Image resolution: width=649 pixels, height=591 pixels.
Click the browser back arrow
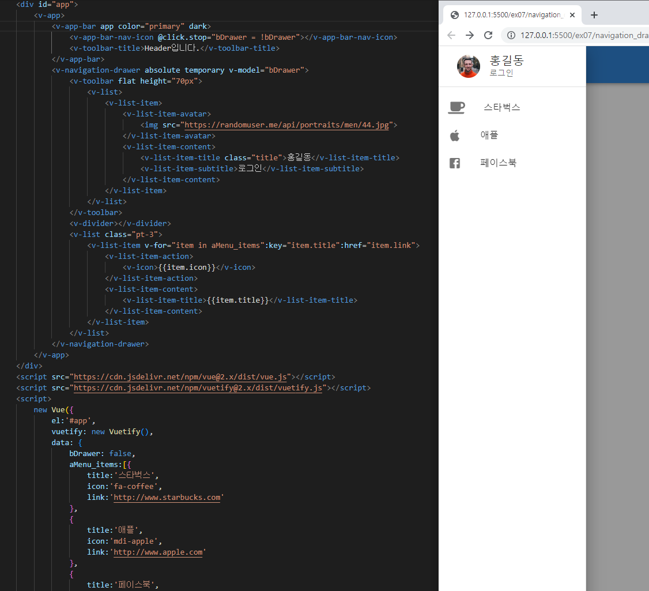[451, 35]
